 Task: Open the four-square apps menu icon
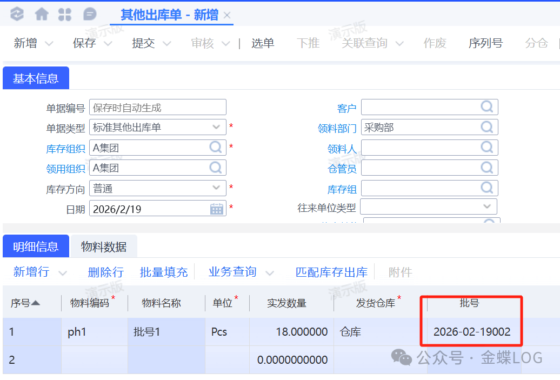[65, 15]
